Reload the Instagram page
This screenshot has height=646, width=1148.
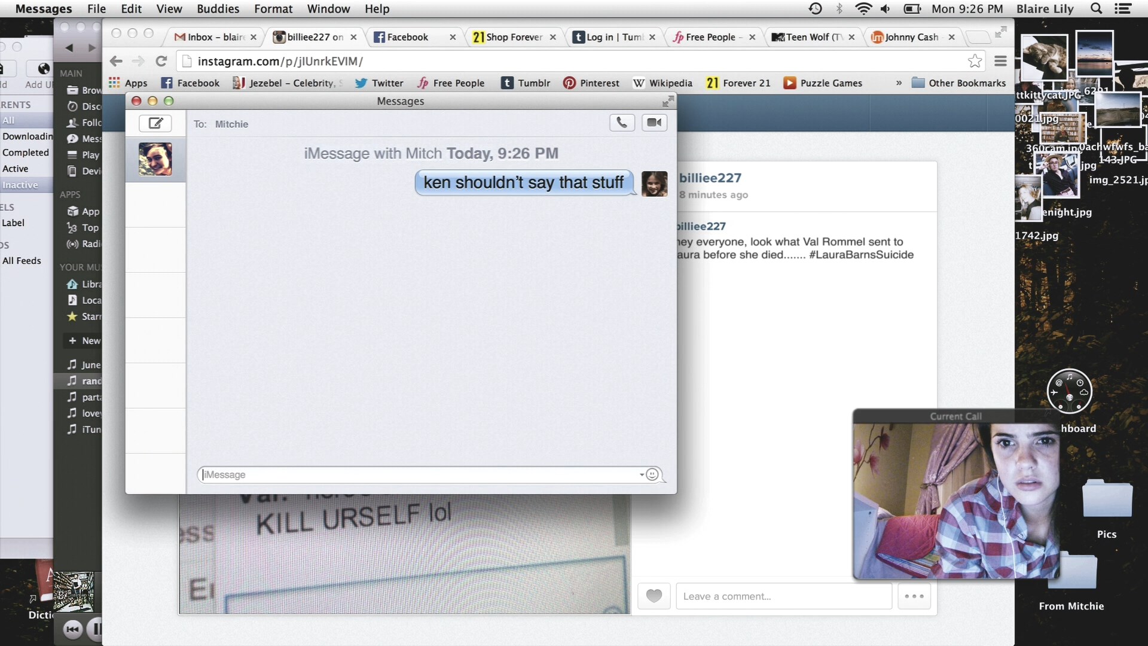pos(161,61)
